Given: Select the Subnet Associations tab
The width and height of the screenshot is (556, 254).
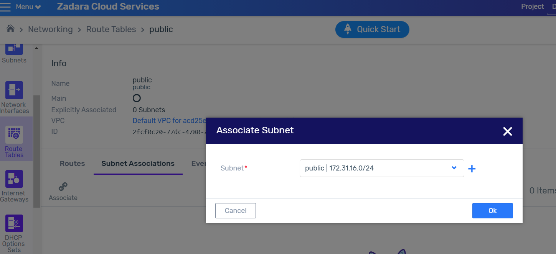Looking at the screenshot, I should coord(138,164).
